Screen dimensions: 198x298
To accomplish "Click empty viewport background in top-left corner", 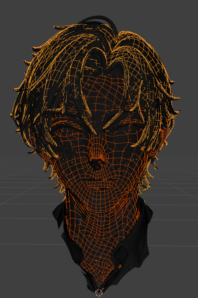I will click(x=13, y=13).
